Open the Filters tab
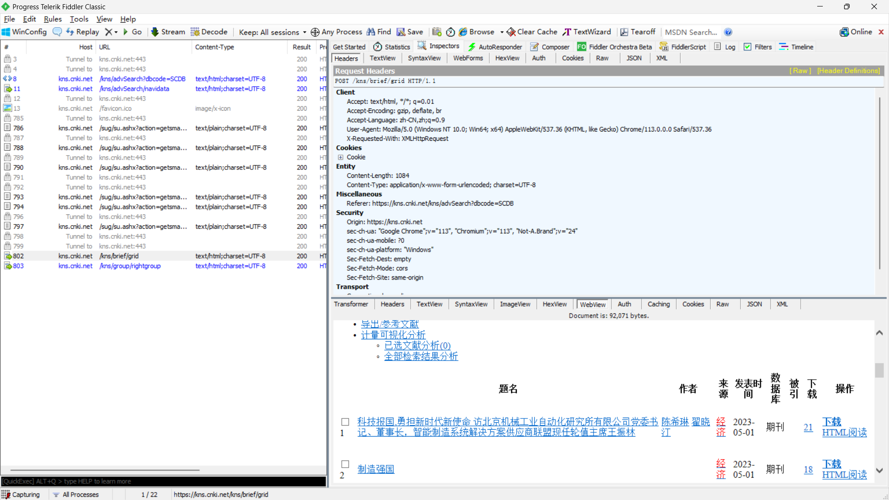This screenshot has height=500, width=889. 758,47
